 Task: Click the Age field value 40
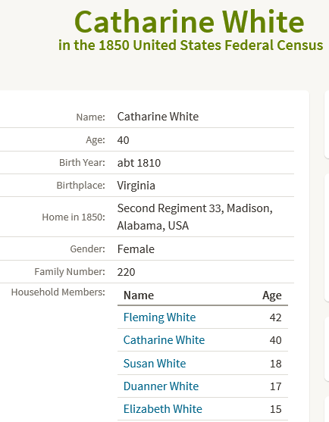(123, 140)
